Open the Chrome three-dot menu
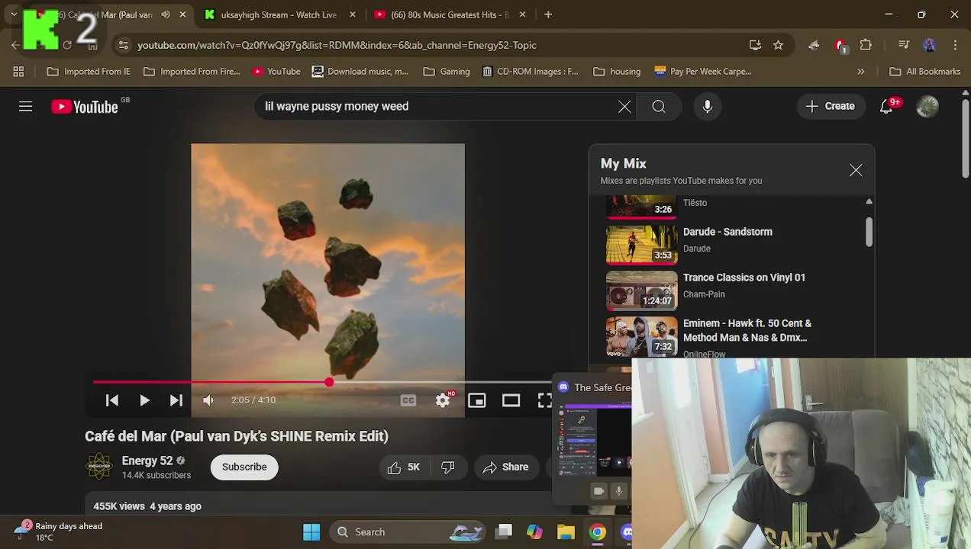This screenshot has height=549, width=971. point(955,45)
